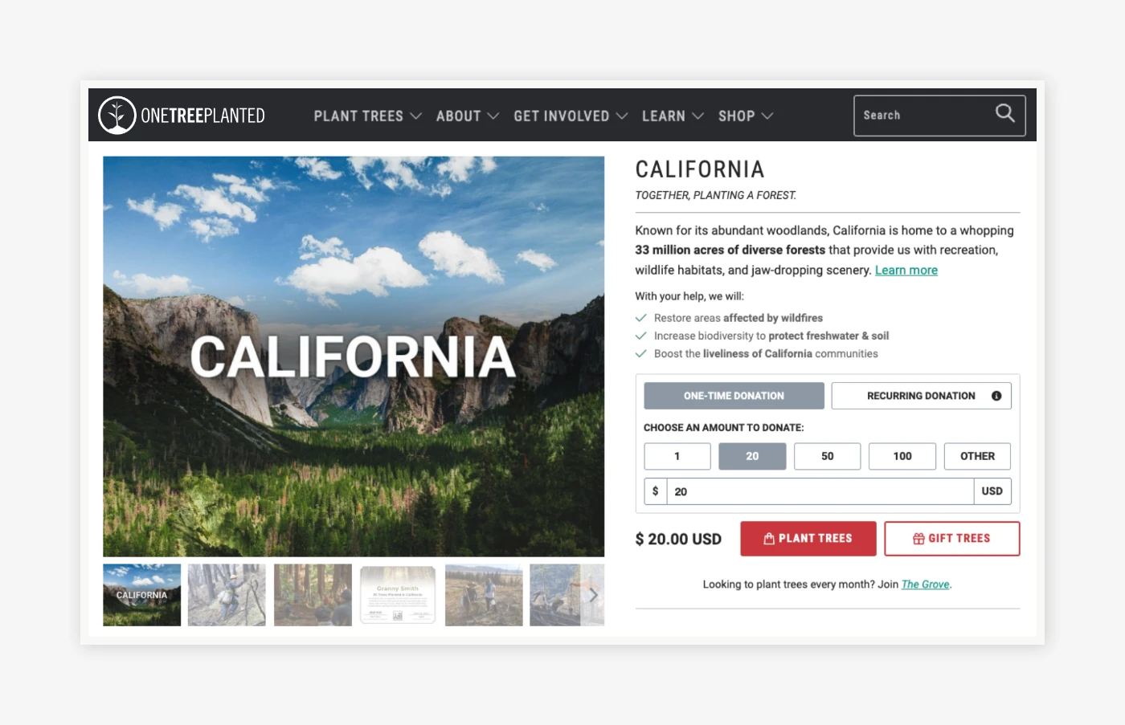Click 'Boost the liveliness of California communities'
Screen dimensions: 1125x725
click(766, 354)
